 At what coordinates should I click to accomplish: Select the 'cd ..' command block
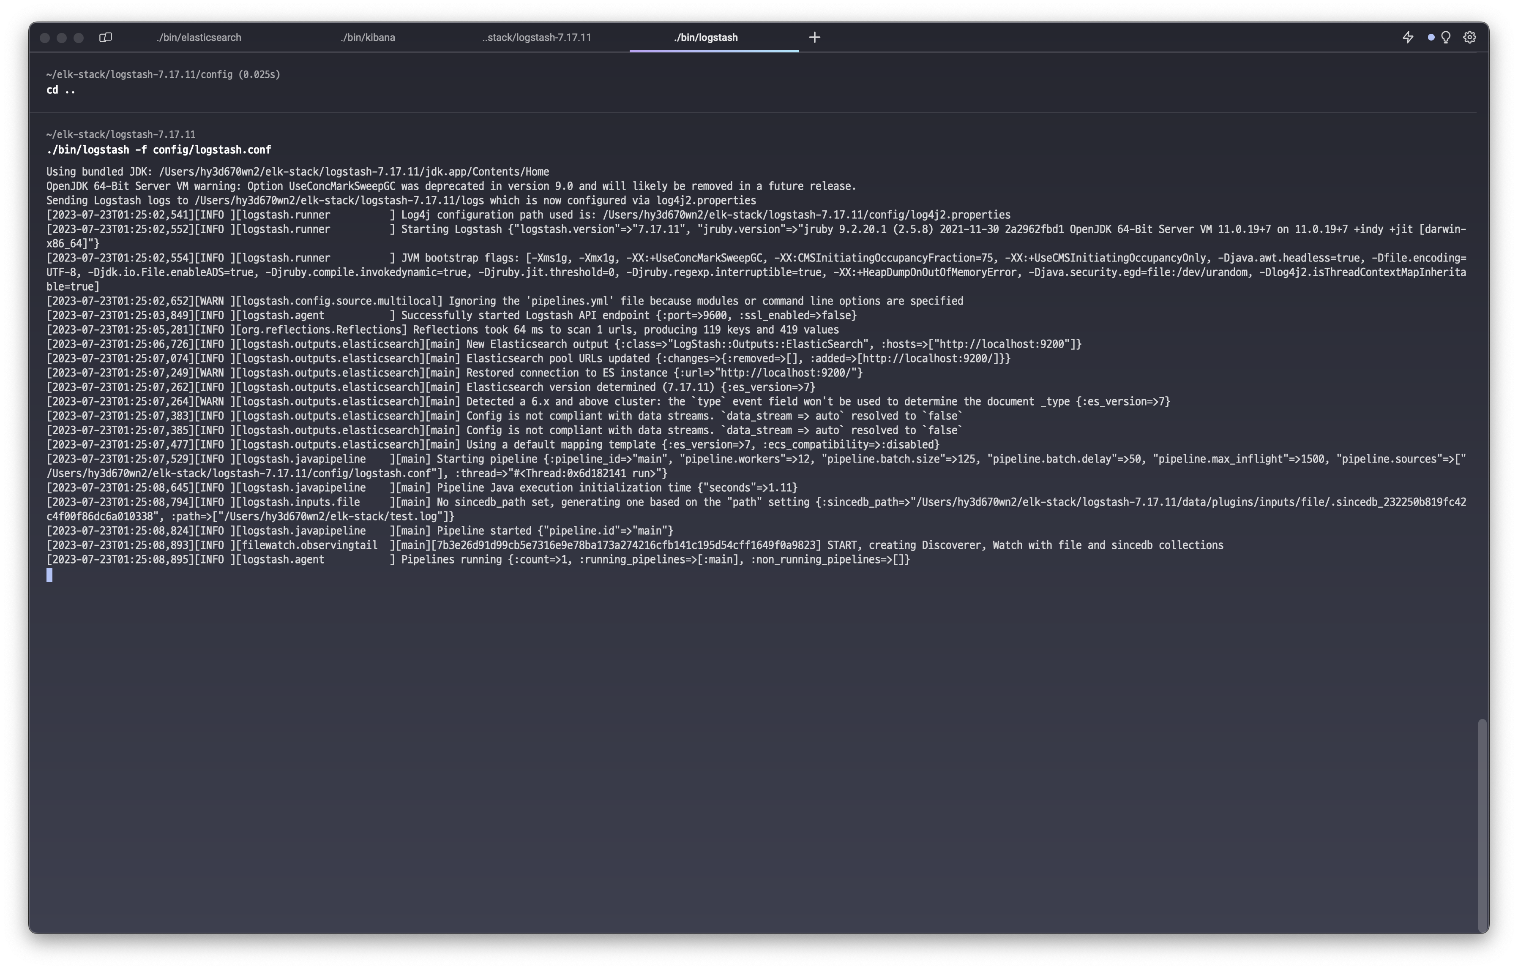(60, 90)
